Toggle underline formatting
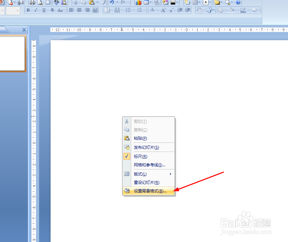This screenshot has height=242, width=288. [44, 10]
